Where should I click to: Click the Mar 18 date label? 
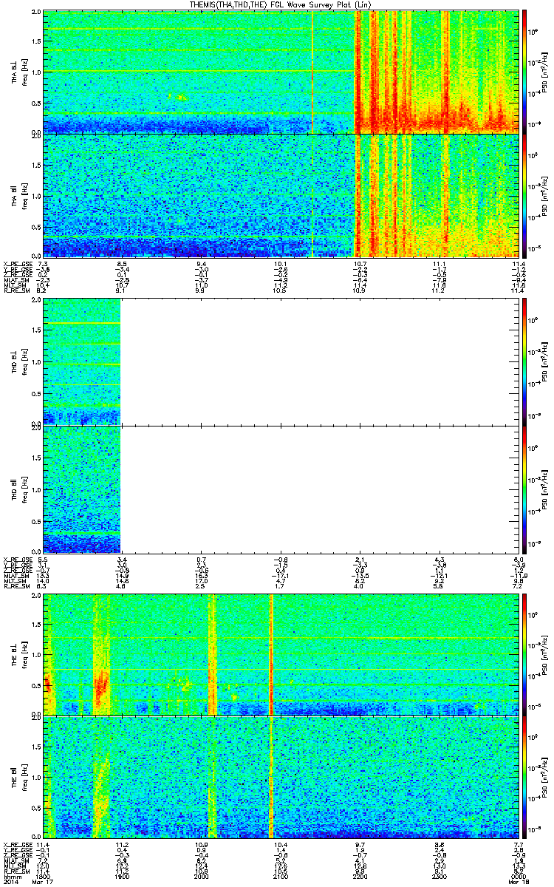tap(517, 883)
